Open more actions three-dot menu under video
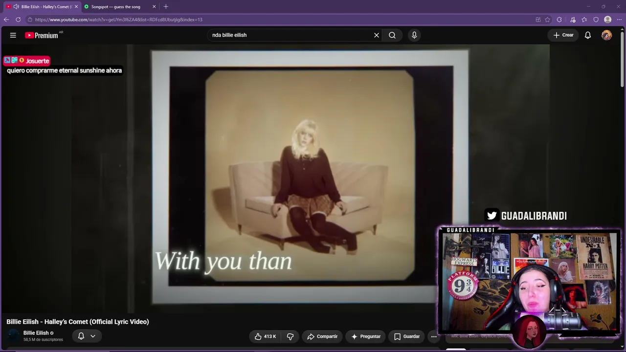 (434, 336)
